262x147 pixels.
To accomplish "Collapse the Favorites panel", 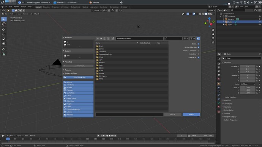I will pyautogui.click(x=68, y=62).
